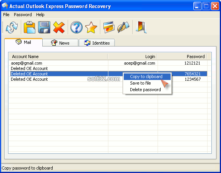Select the Deleted OE Account row without password
Image resolution: width=221 pixels, height=173 pixels.
pyautogui.click(x=108, y=68)
